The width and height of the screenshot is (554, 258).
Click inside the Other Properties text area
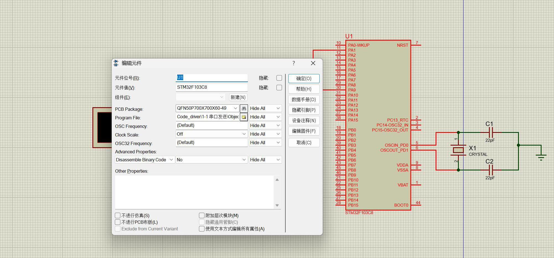194,192
